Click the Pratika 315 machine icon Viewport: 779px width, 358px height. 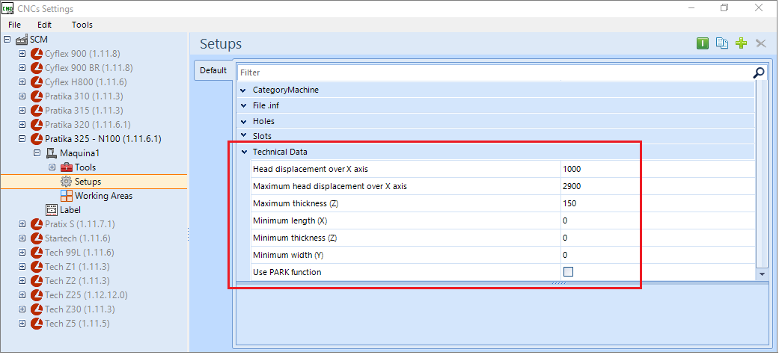coord(37,110)
